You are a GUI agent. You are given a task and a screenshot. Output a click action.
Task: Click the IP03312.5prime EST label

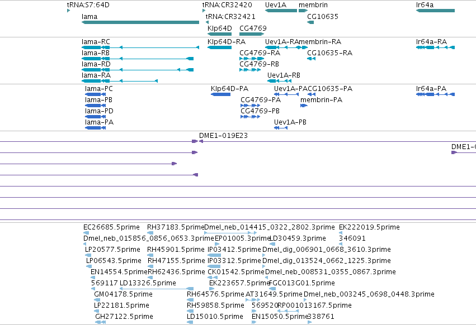click(234, 261)
